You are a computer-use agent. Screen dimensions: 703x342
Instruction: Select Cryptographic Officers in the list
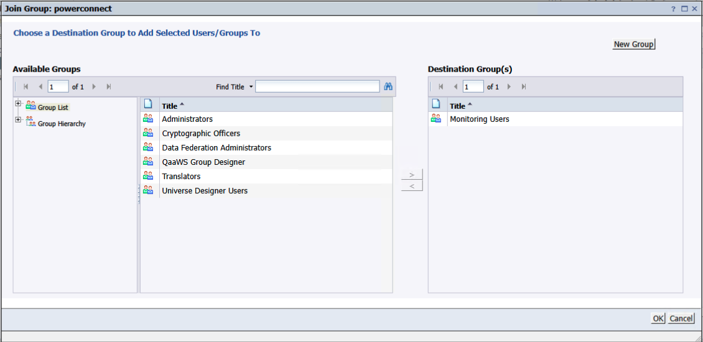pos(201,133)
